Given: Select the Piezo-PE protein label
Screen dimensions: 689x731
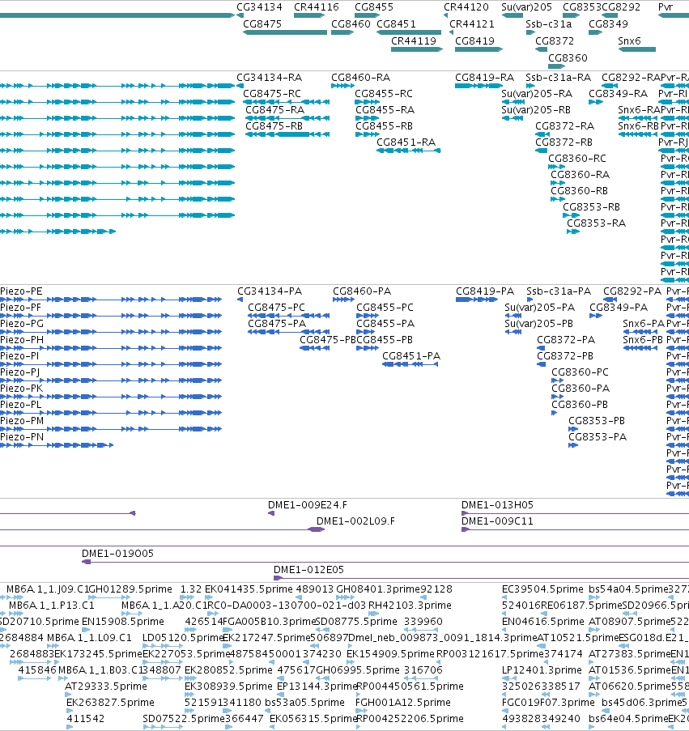Looking at the screenshot, I should coord(21,291).
